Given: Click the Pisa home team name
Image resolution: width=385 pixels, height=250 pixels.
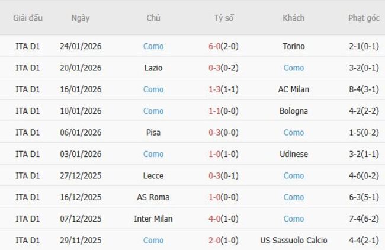Looking at the screenshot, I should 153,133.
